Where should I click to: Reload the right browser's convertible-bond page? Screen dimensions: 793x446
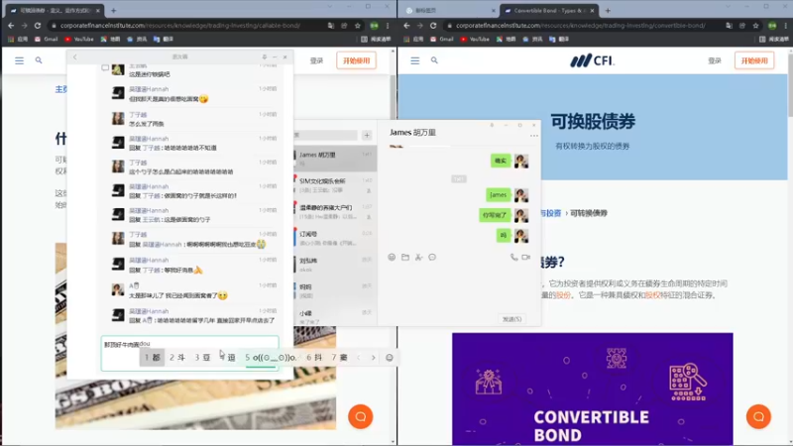tap(433, 26)
